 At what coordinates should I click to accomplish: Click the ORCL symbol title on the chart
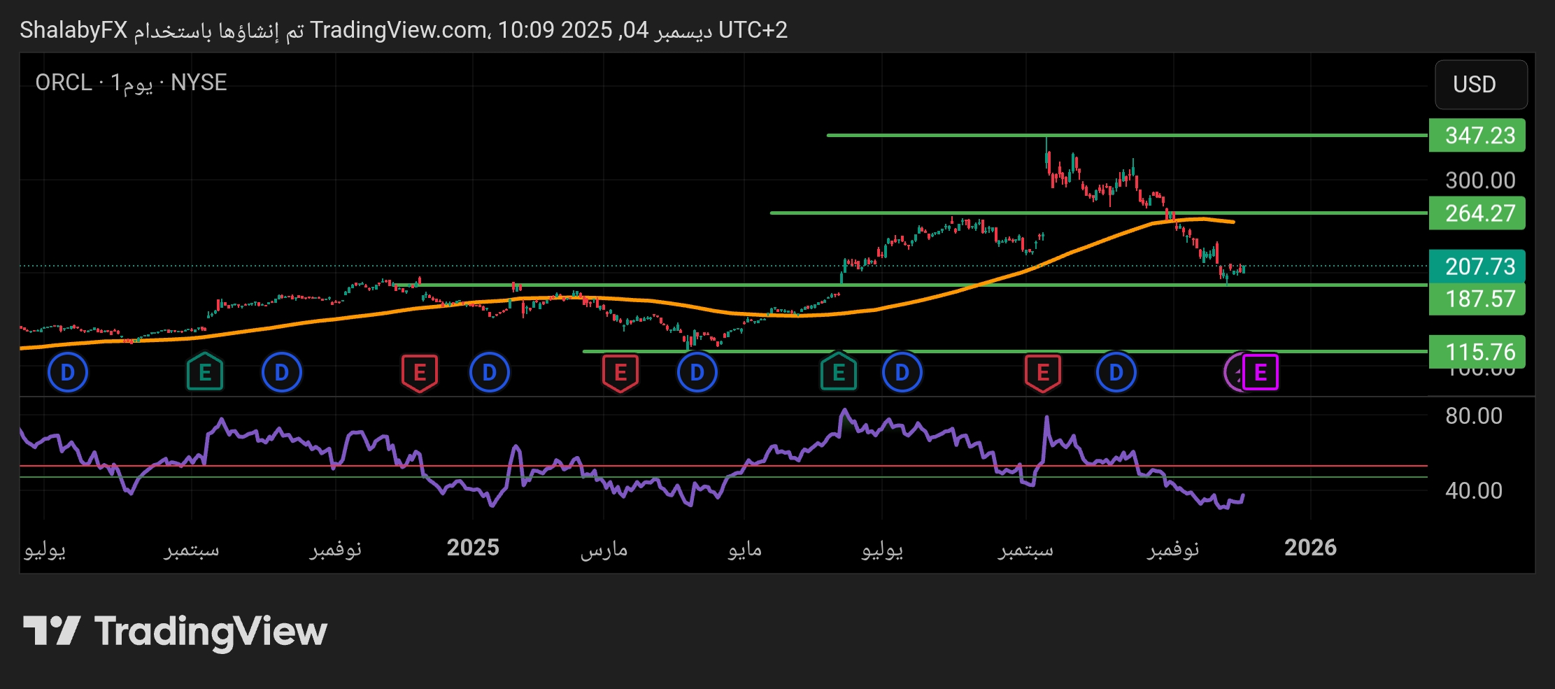point(63,83)
